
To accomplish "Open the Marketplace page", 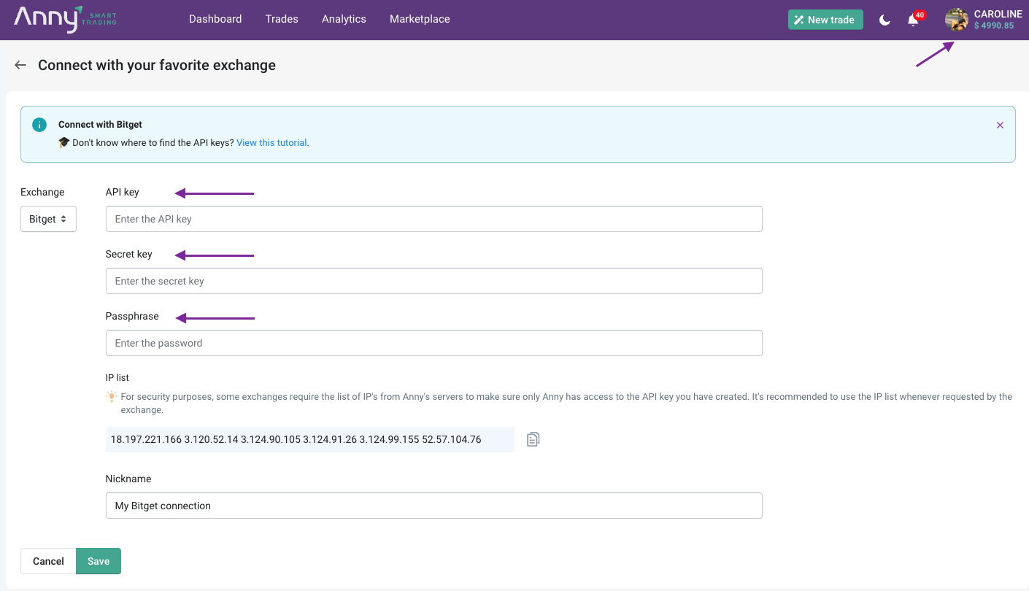I will [420, 19].
